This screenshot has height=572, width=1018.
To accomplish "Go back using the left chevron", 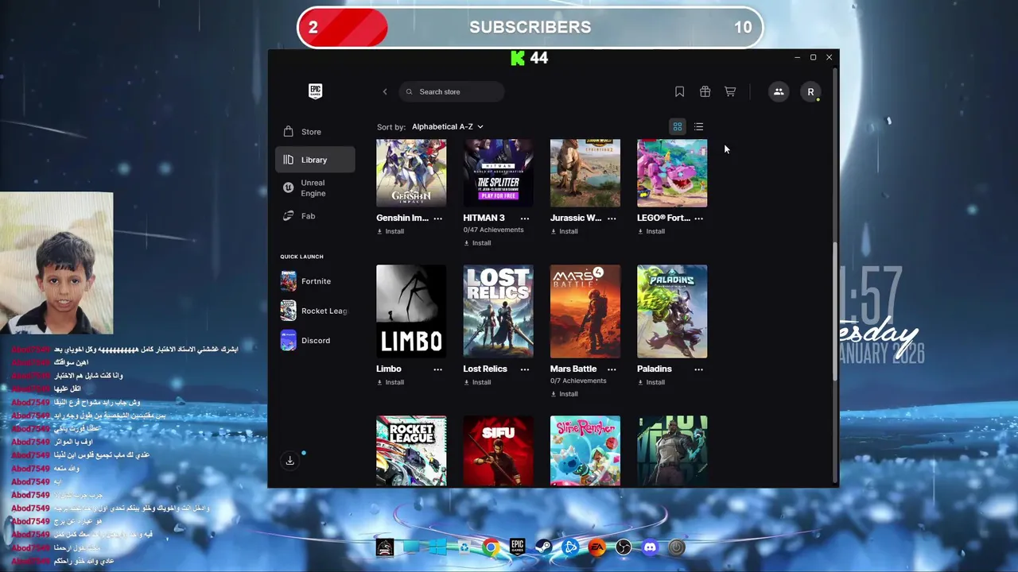I will [385, 91].
